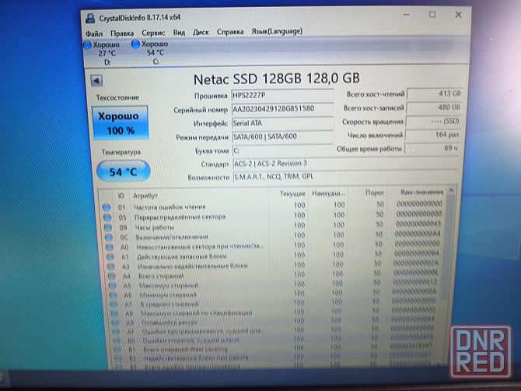521x391 pixels.
Task: Click the total host writes value 480 GB
Action: pyautogui.click(x=434, y=107)
